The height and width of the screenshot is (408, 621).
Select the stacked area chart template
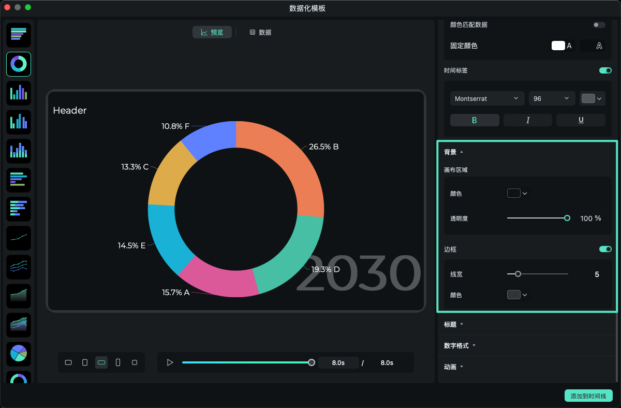point(19,325)
